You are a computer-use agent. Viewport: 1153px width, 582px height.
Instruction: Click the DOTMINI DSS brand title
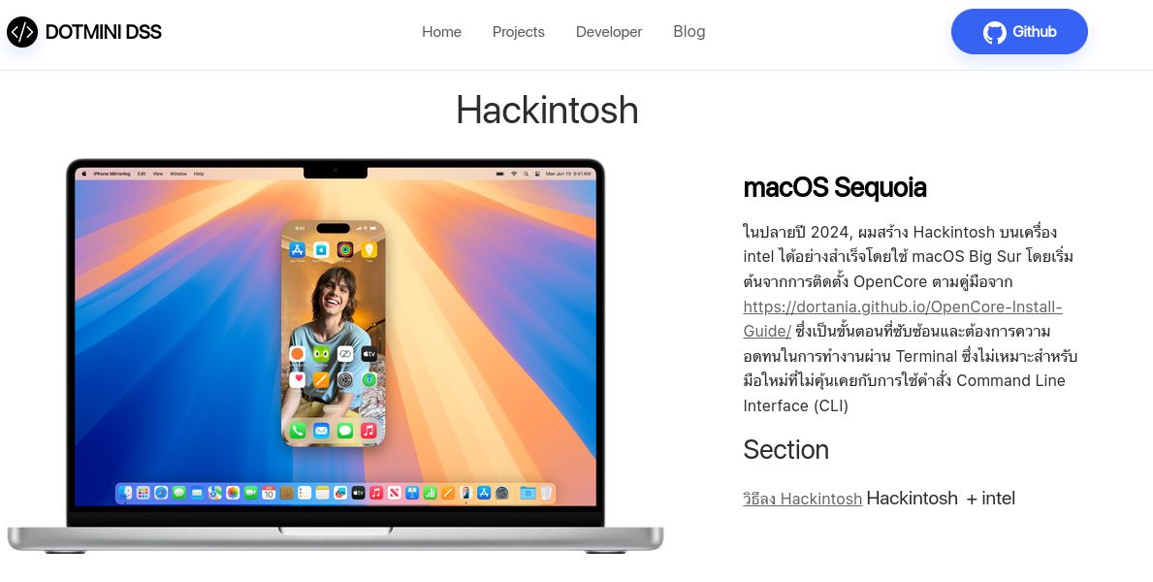tap(103, 32)
